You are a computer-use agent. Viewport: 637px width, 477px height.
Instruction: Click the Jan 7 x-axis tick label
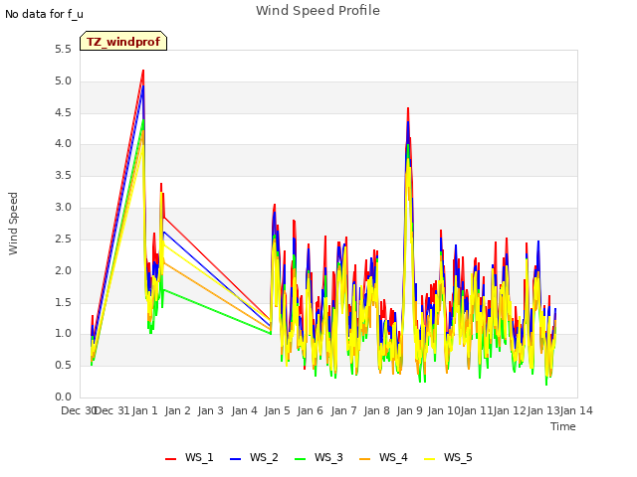(344, 410)
